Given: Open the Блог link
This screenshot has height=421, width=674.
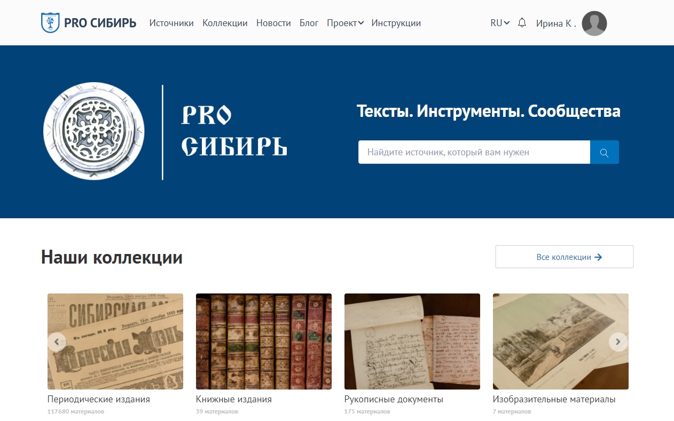Looking at the screenshot, I should click(309, 23).
